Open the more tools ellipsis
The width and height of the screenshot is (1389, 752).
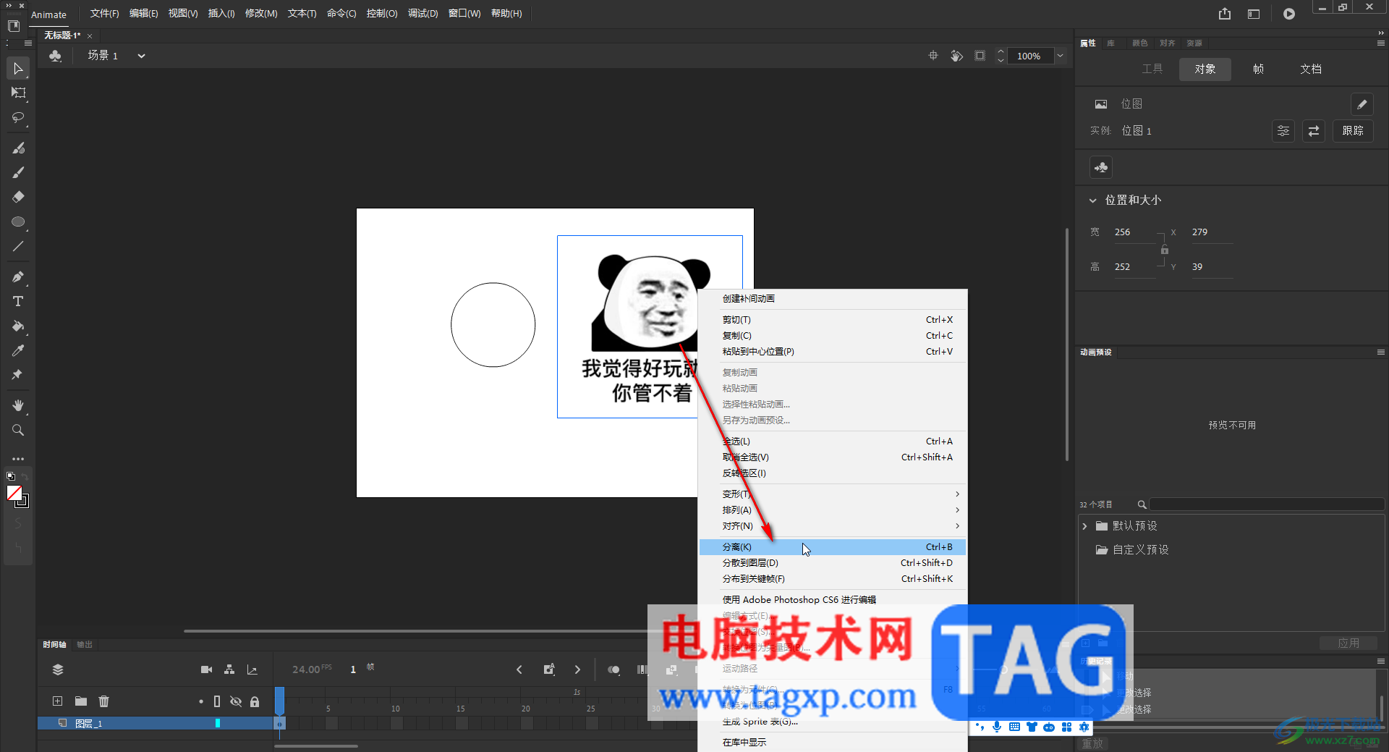pyautogui.click(x=18, y=458)
